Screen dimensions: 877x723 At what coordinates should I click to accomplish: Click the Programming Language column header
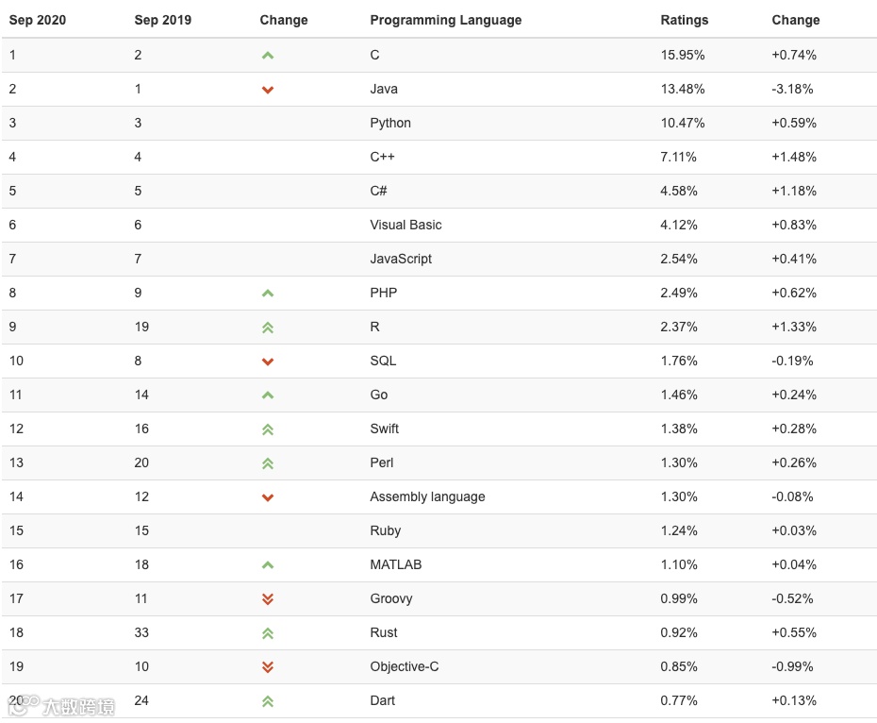point(445,20)
